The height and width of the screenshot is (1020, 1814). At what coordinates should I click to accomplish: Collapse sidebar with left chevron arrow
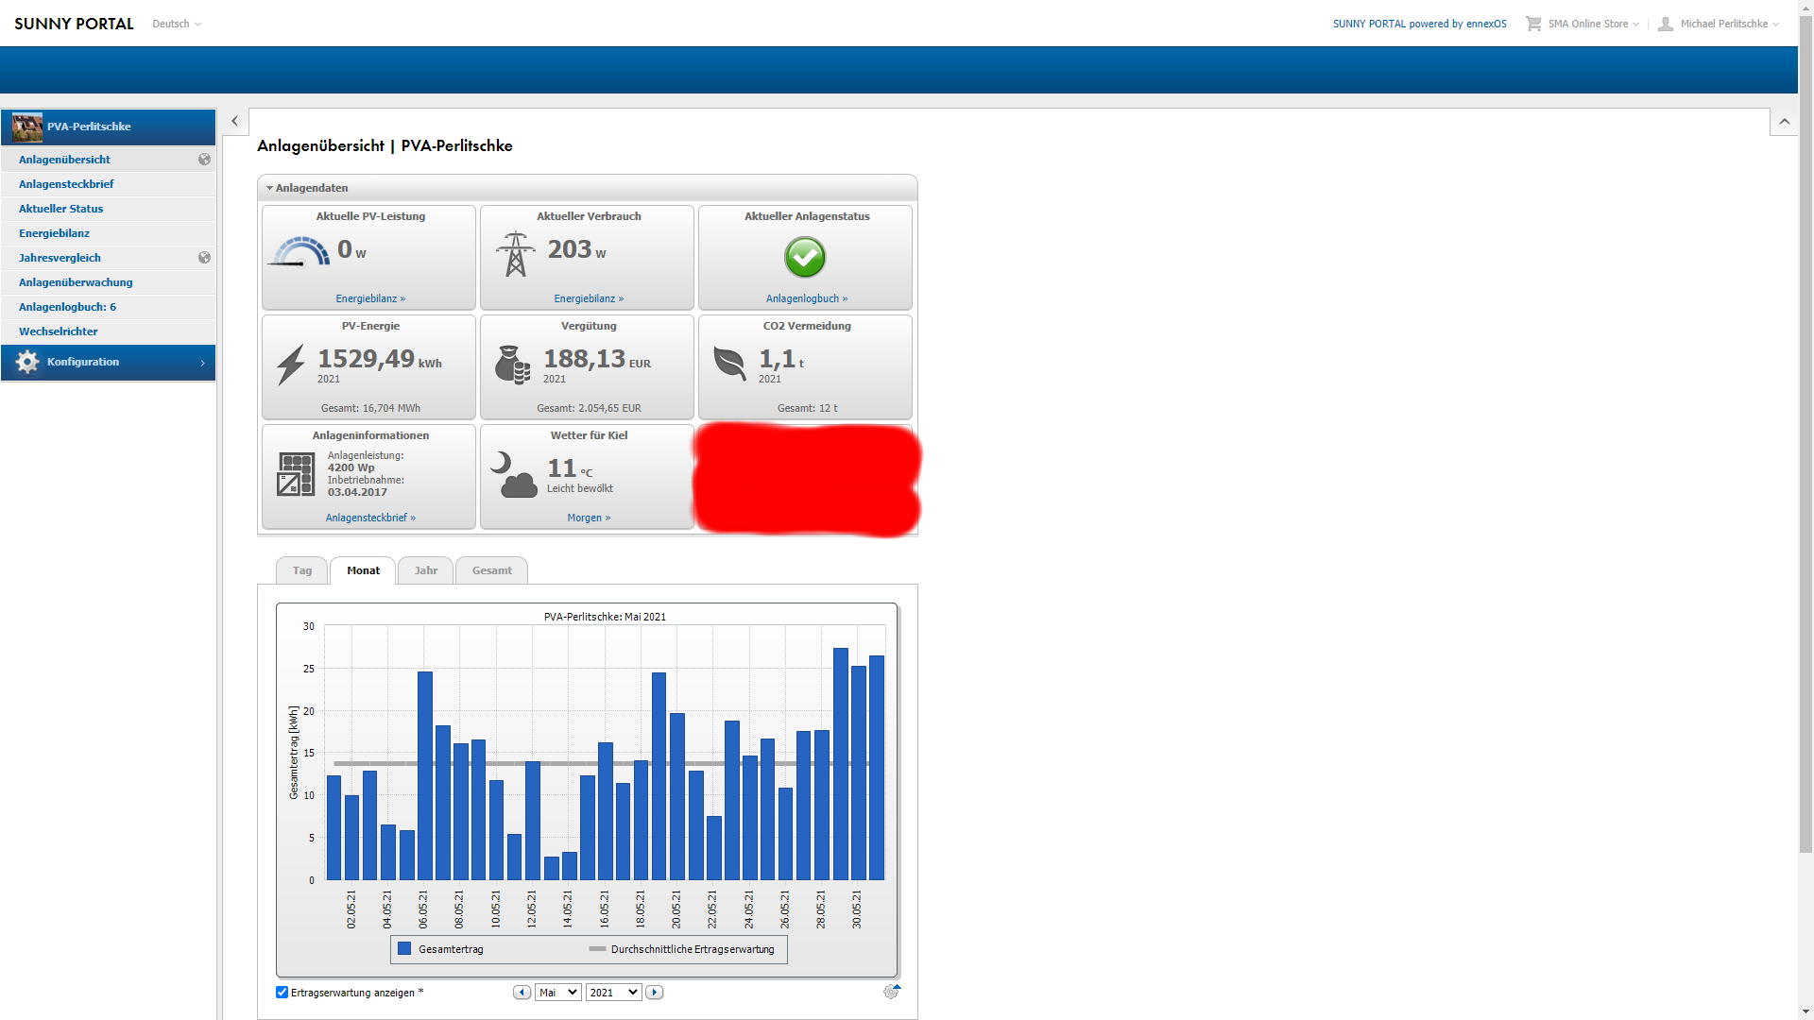coord(235,121)
